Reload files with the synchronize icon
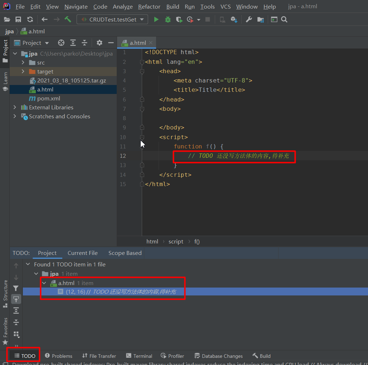The width and height of the screenshot is (368, 365). click(30, 19)
